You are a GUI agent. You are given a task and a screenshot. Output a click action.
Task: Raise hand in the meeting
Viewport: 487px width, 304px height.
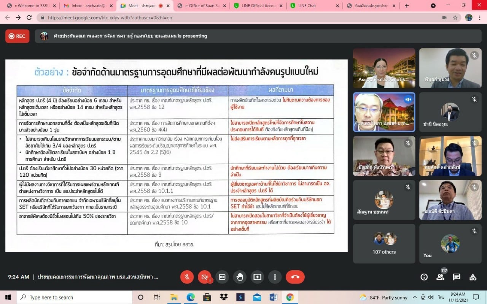click(x=240, y=277)
